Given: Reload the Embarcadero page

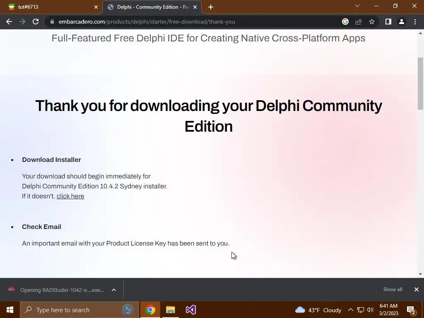Looking at the screenshot, I should click(36, 22).
